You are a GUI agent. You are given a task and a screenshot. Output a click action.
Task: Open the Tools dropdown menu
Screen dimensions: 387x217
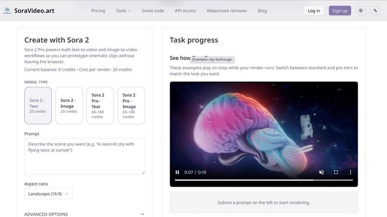click(123, 11)
